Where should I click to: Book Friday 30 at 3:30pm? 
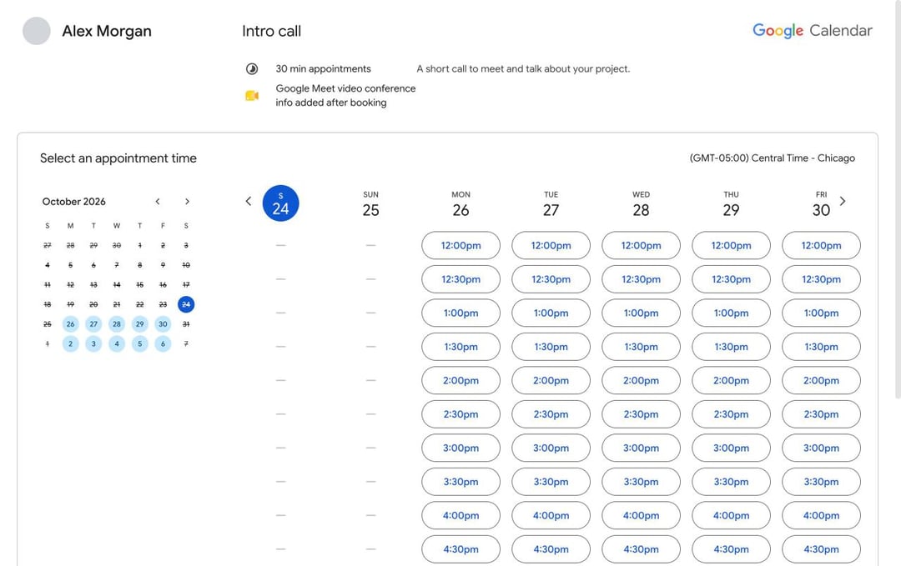point(821,482)
